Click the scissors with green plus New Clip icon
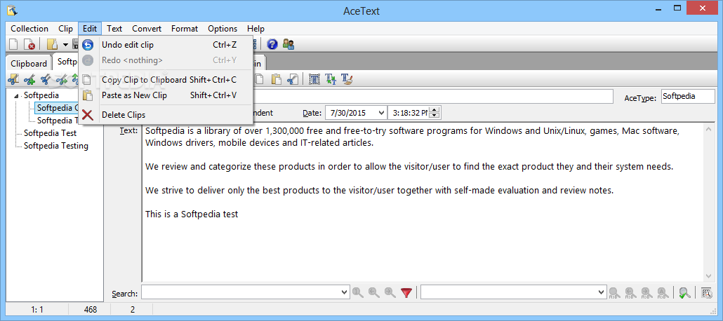723x321 pixels. 29,79
